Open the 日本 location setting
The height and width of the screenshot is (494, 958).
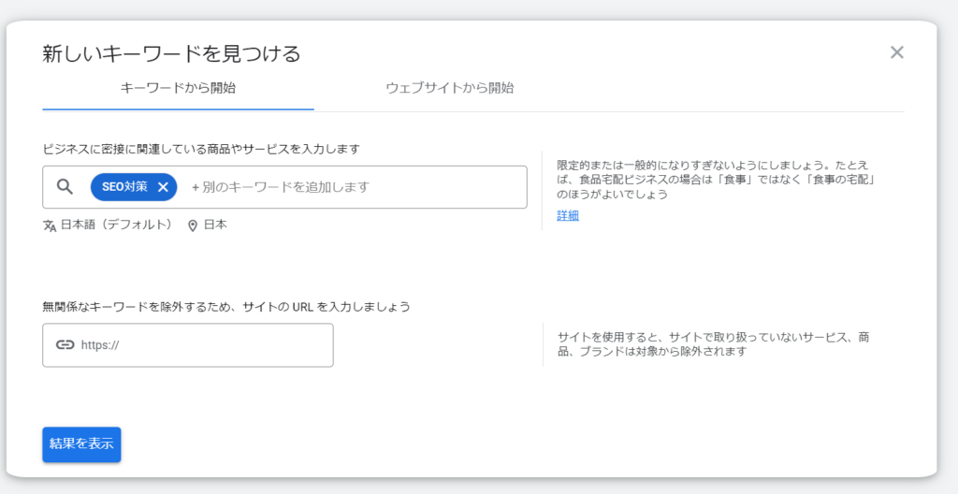tap(215, 225)
